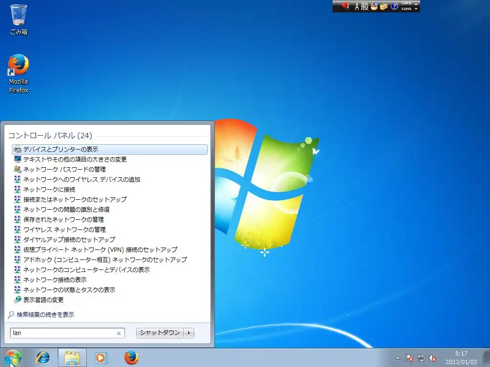Select the Mozilla Firefox desktop shortcut
This screenshot has width=490, height=367.
point(19,74)
